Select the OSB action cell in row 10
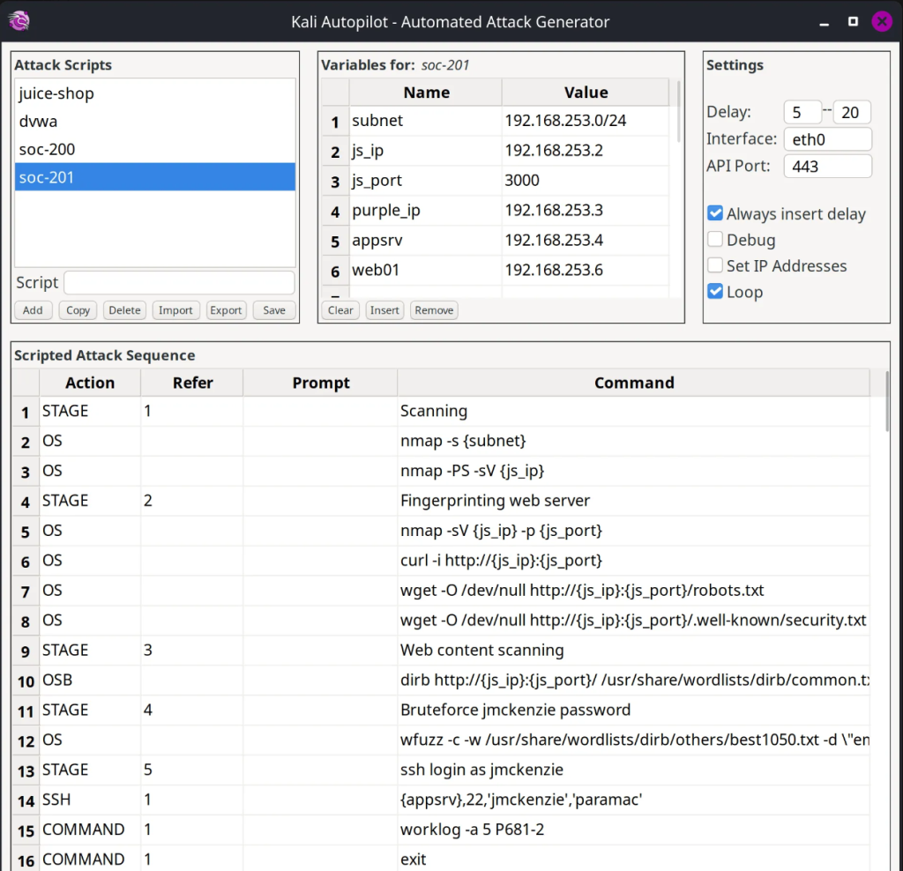The height and width of the screenshot is (871, 903). click(x=90, y=681)
